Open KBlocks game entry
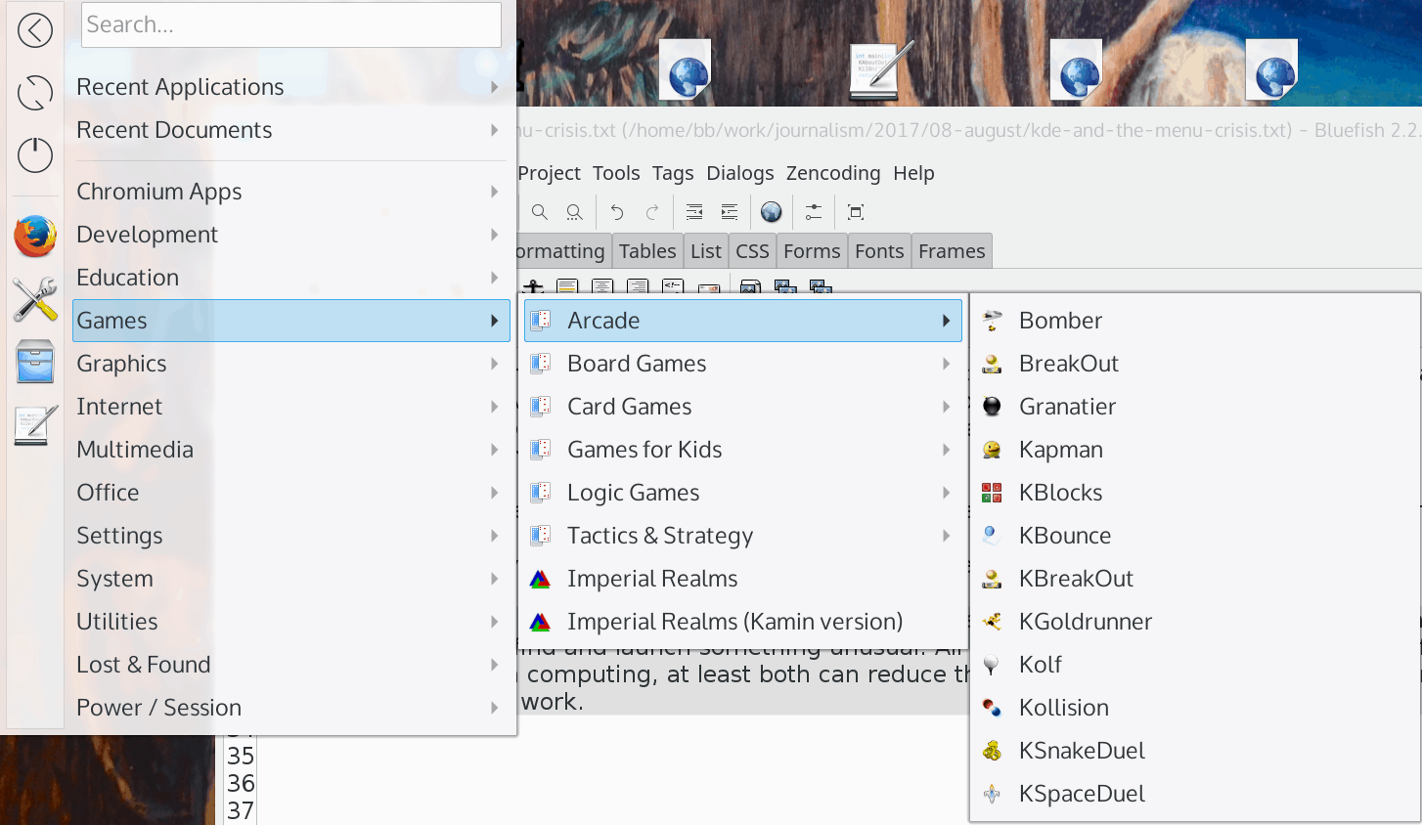Viewport: 1422px width, 825px height. point(1195,493)
